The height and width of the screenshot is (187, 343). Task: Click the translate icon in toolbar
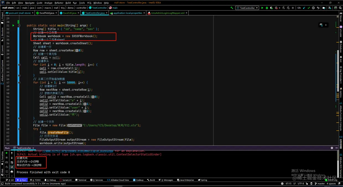[329, 8]
